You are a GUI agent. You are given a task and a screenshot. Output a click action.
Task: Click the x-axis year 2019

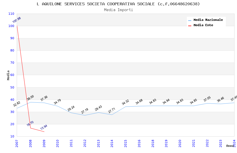pyautogui.click(x=166, y=143)
